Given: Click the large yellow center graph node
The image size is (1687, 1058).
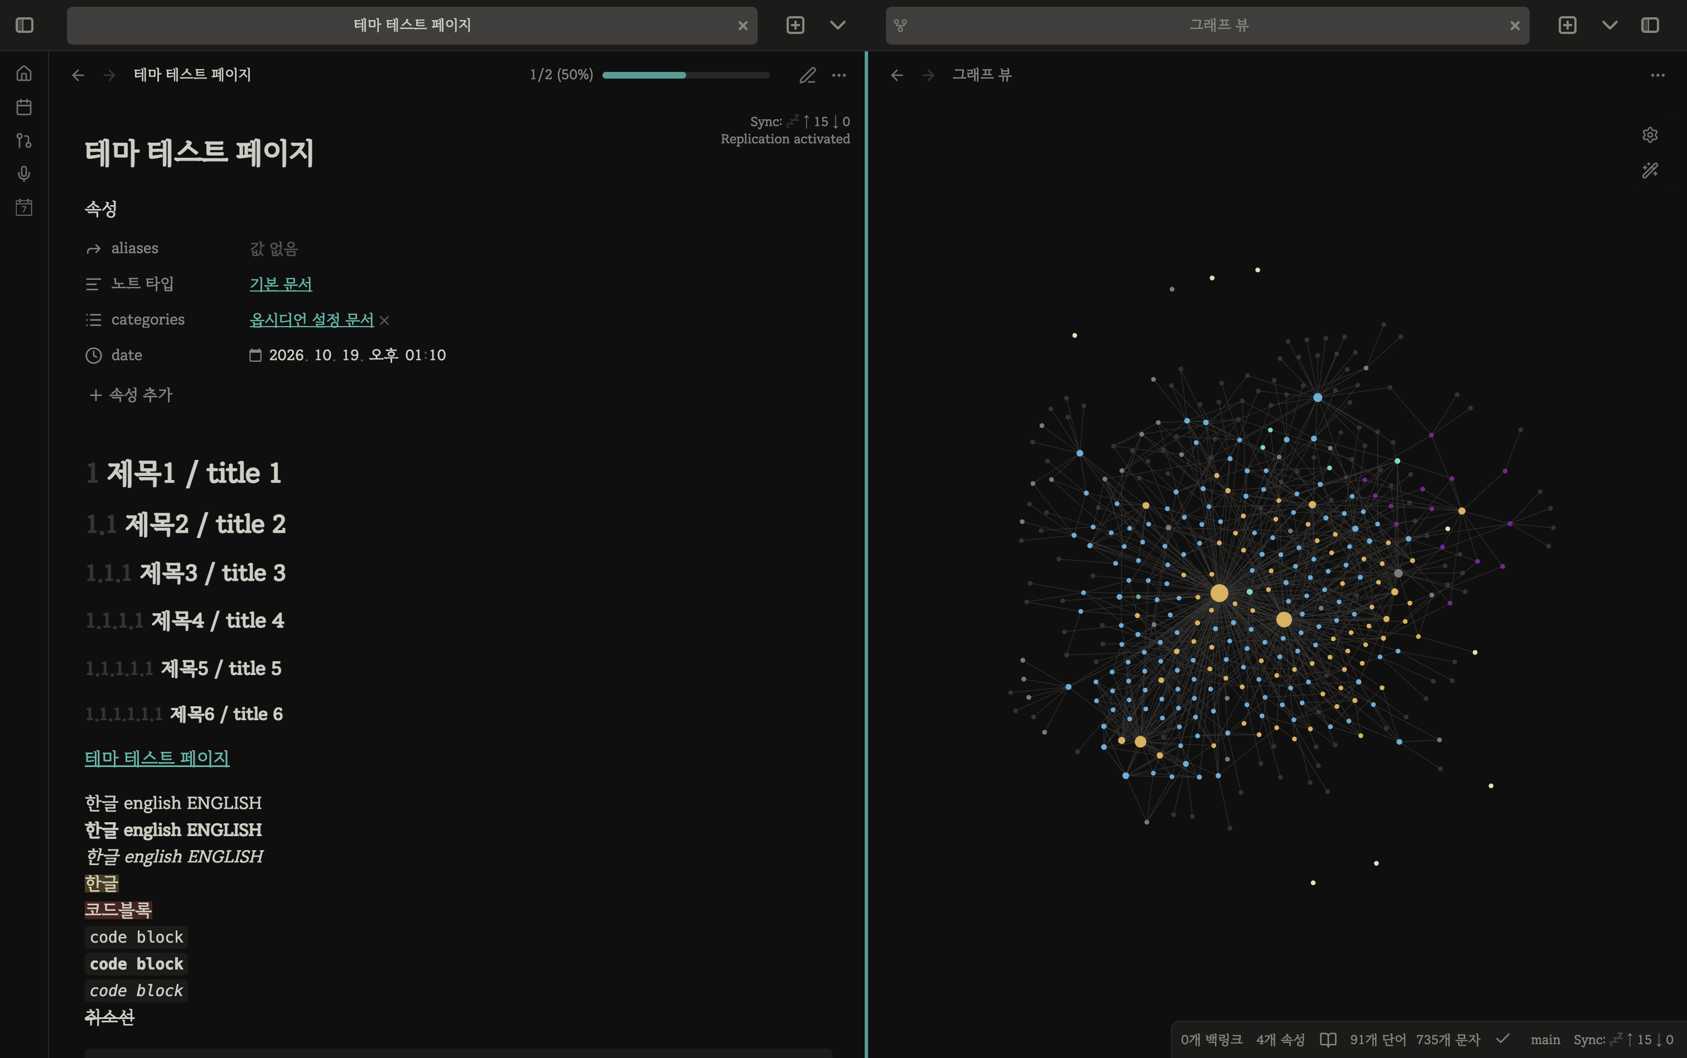Looking at the screenshot, I should pos(1219,593).
